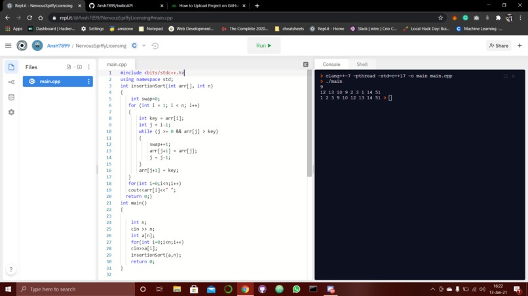Open the Extensions puzzle icon
This screenshot has height=296, width=528.
(x=499, y=18)
